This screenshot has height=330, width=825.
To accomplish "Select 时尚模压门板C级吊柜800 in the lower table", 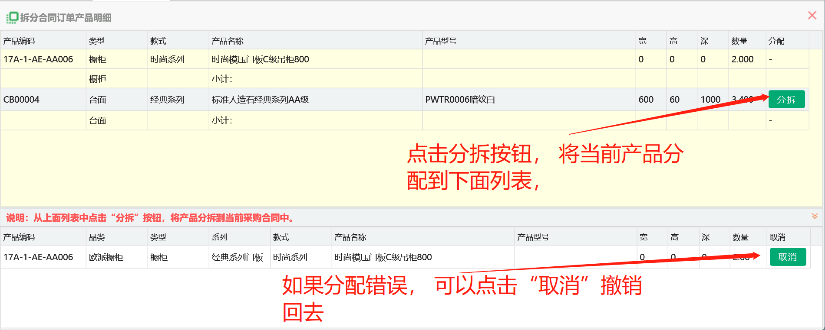I will click(x=383, y=257).
